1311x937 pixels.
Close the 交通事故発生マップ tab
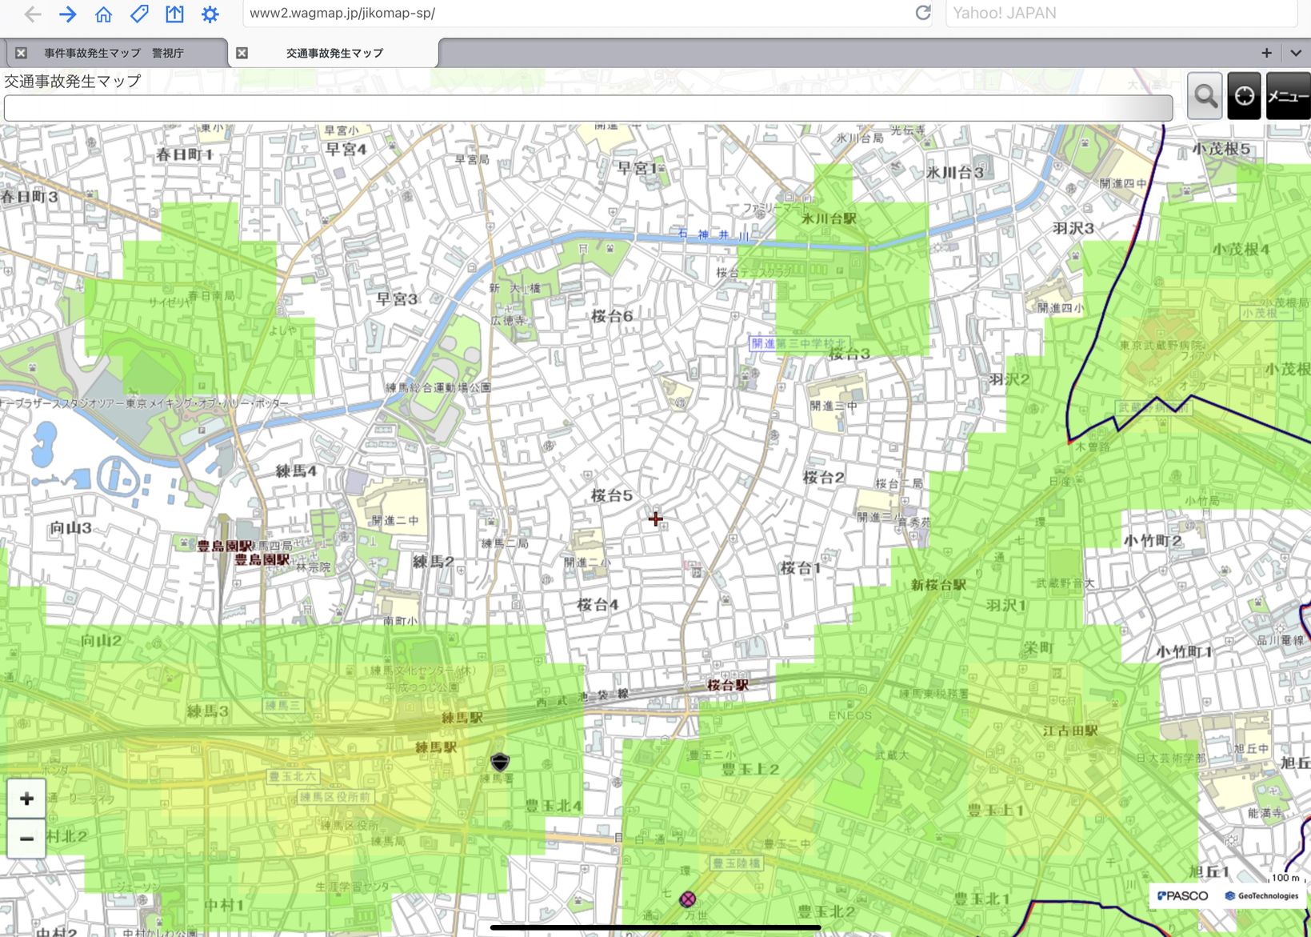pyautogui.click(x=242, y=53)
